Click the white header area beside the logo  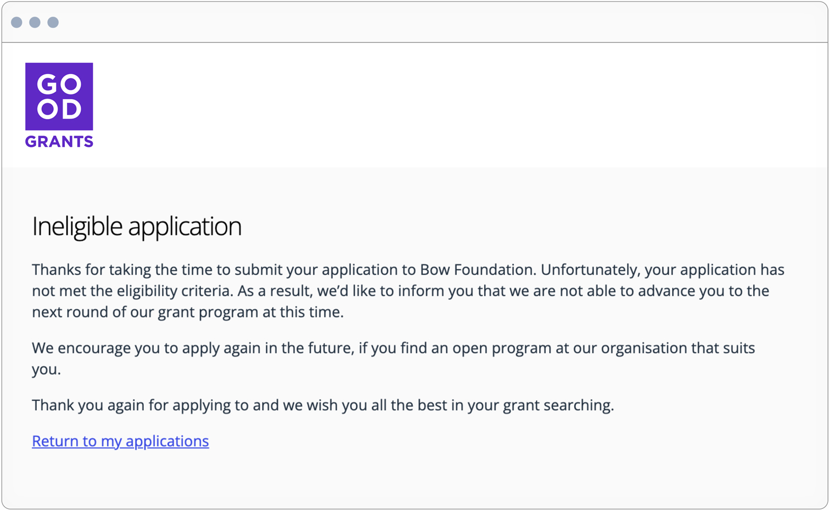pos(439,104)
